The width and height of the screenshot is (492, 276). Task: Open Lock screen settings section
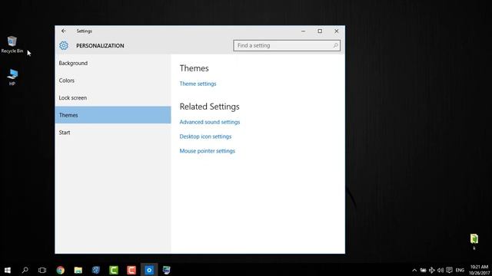point(113,97)
